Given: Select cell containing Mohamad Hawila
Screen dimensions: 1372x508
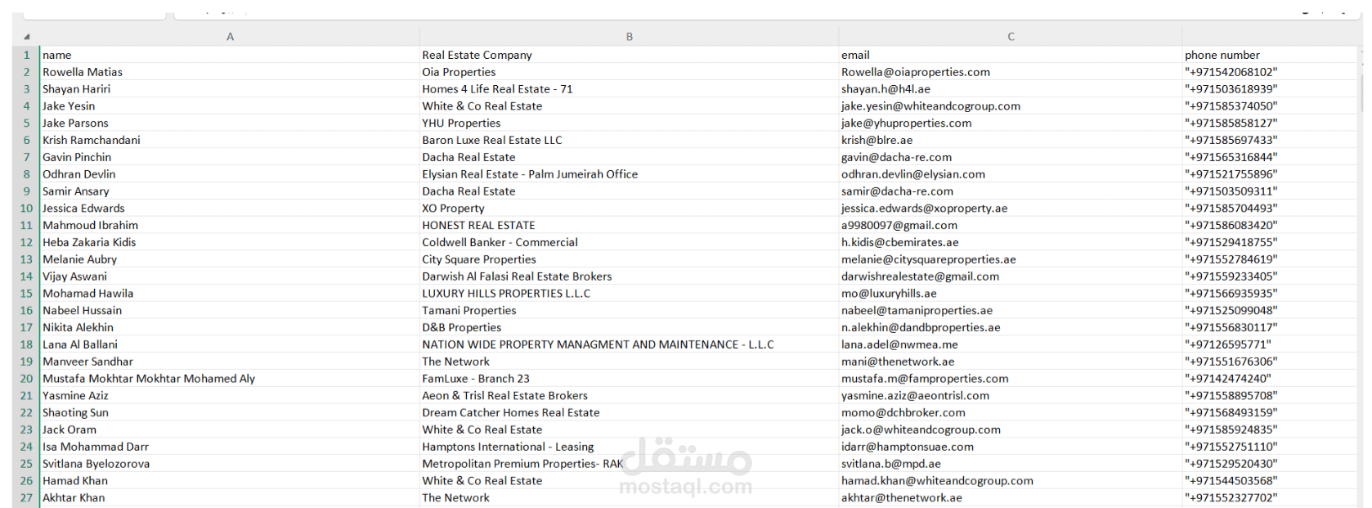Looking at the screenshot, I should (x=230, y=293).
